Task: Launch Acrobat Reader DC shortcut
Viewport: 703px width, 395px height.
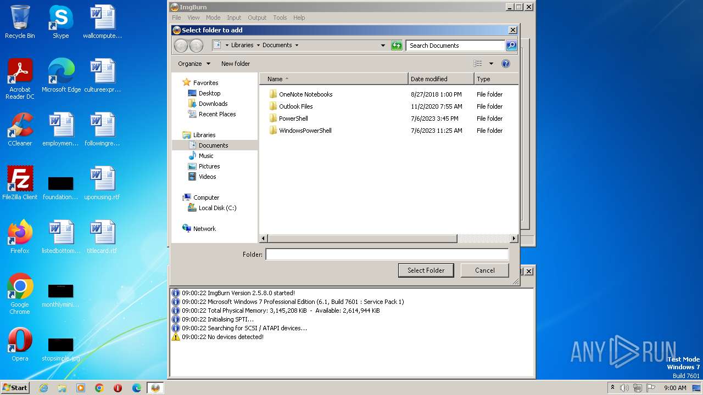Action: tap(20, 79)
